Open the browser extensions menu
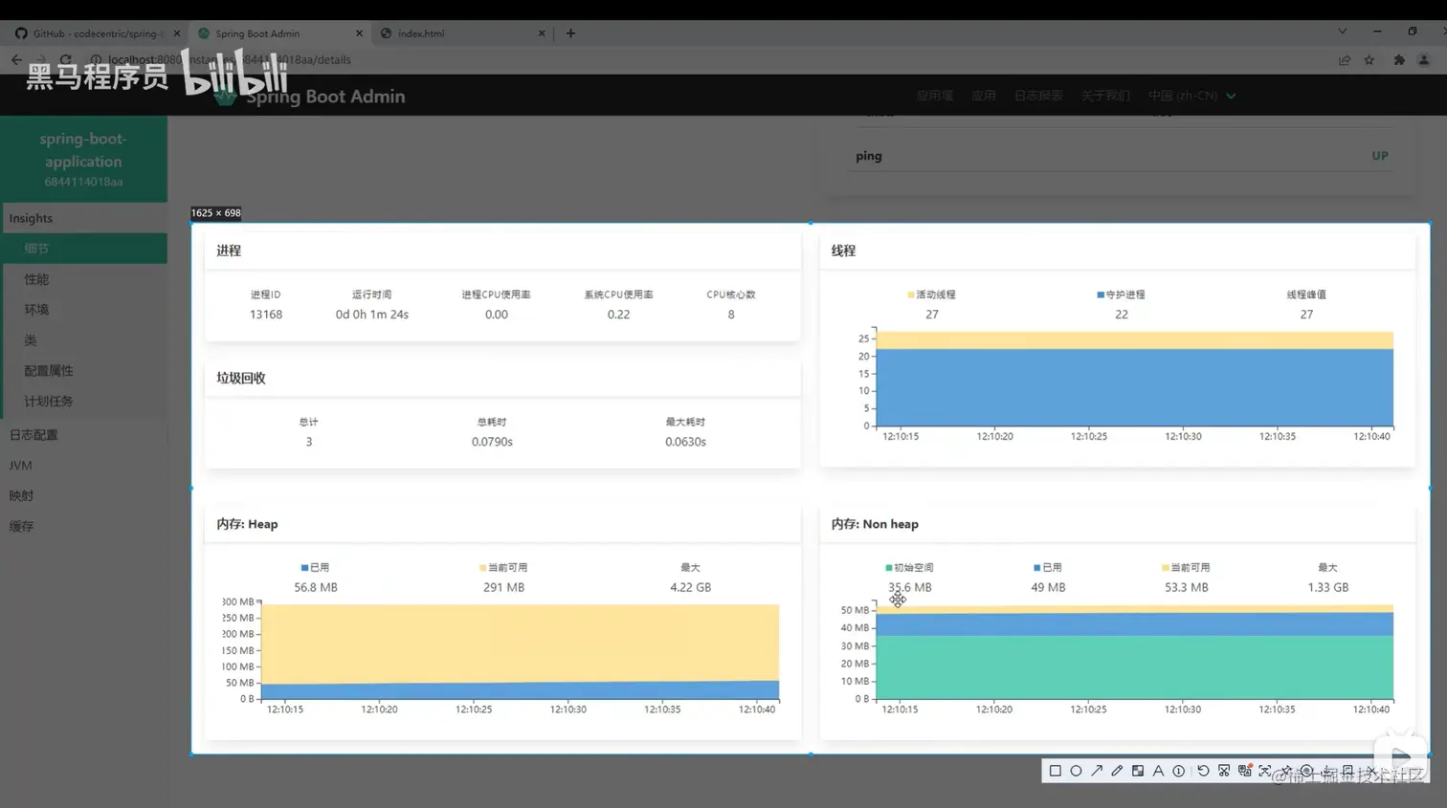1447x808 pixels. click(1399, 59)
